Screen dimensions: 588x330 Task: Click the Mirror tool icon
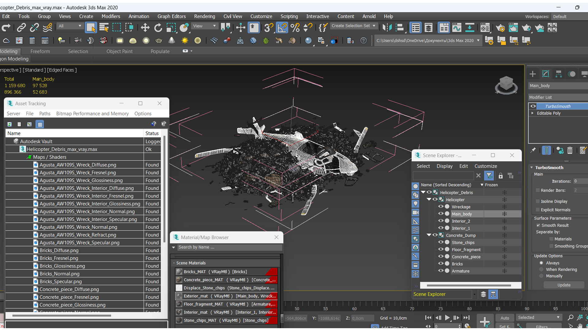387,28
